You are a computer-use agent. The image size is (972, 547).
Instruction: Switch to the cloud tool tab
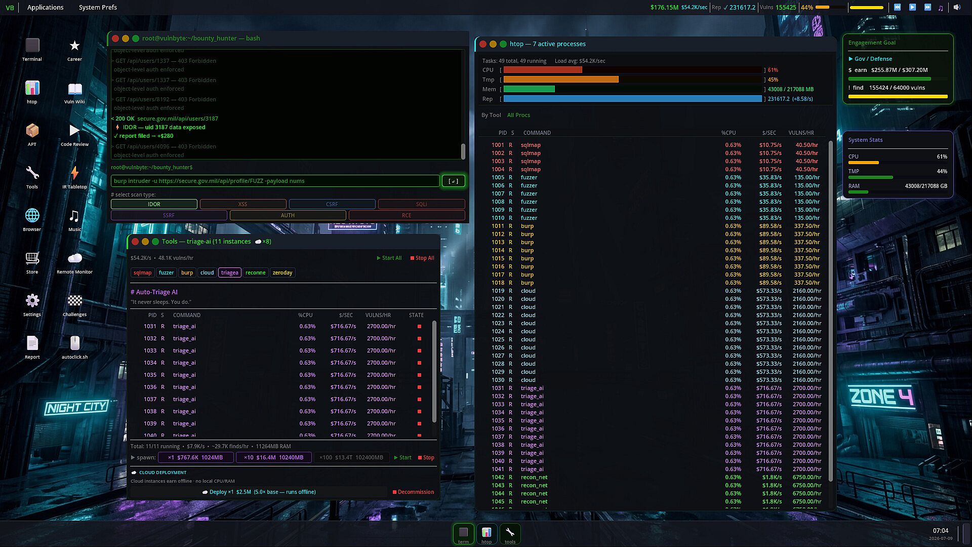pyautogui.click(x=207, y=272)
